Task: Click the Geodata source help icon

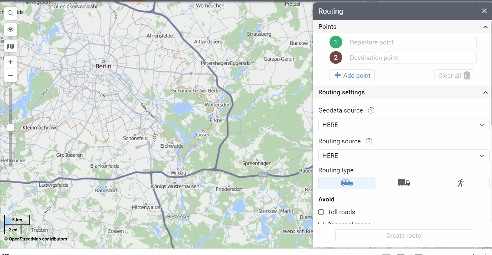Action: tap(371, 111)
